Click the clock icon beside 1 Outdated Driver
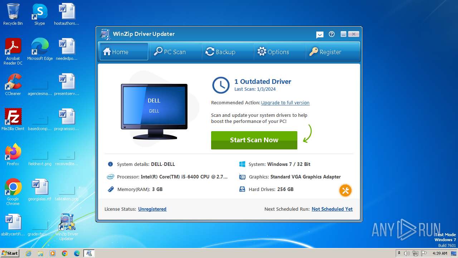Image resolution: width=458 pixels, height=258 pixels. pos(221,85)
